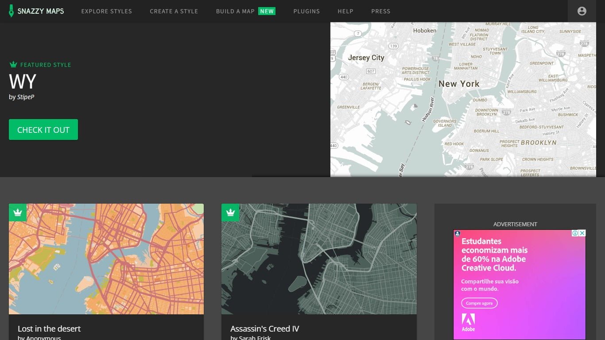This screenshot has width=605, height=340.
Task: Click route 139 shield on the map
Action: (x=393, y=46)
